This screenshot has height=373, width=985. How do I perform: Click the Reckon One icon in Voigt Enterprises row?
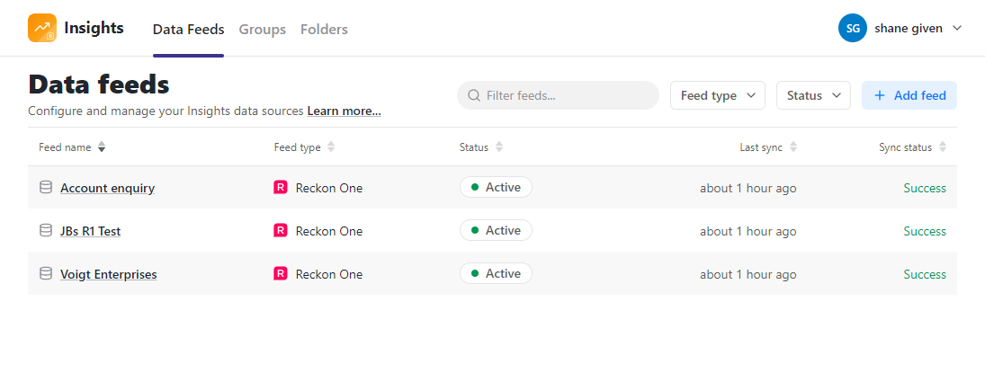[x=281, y=274]
